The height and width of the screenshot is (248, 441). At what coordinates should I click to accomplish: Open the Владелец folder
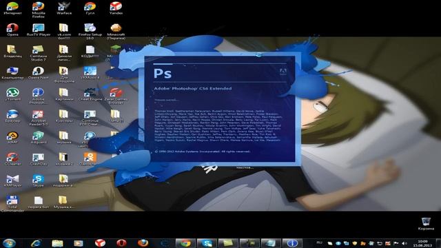pyautogui.click(x=12, y=52)
